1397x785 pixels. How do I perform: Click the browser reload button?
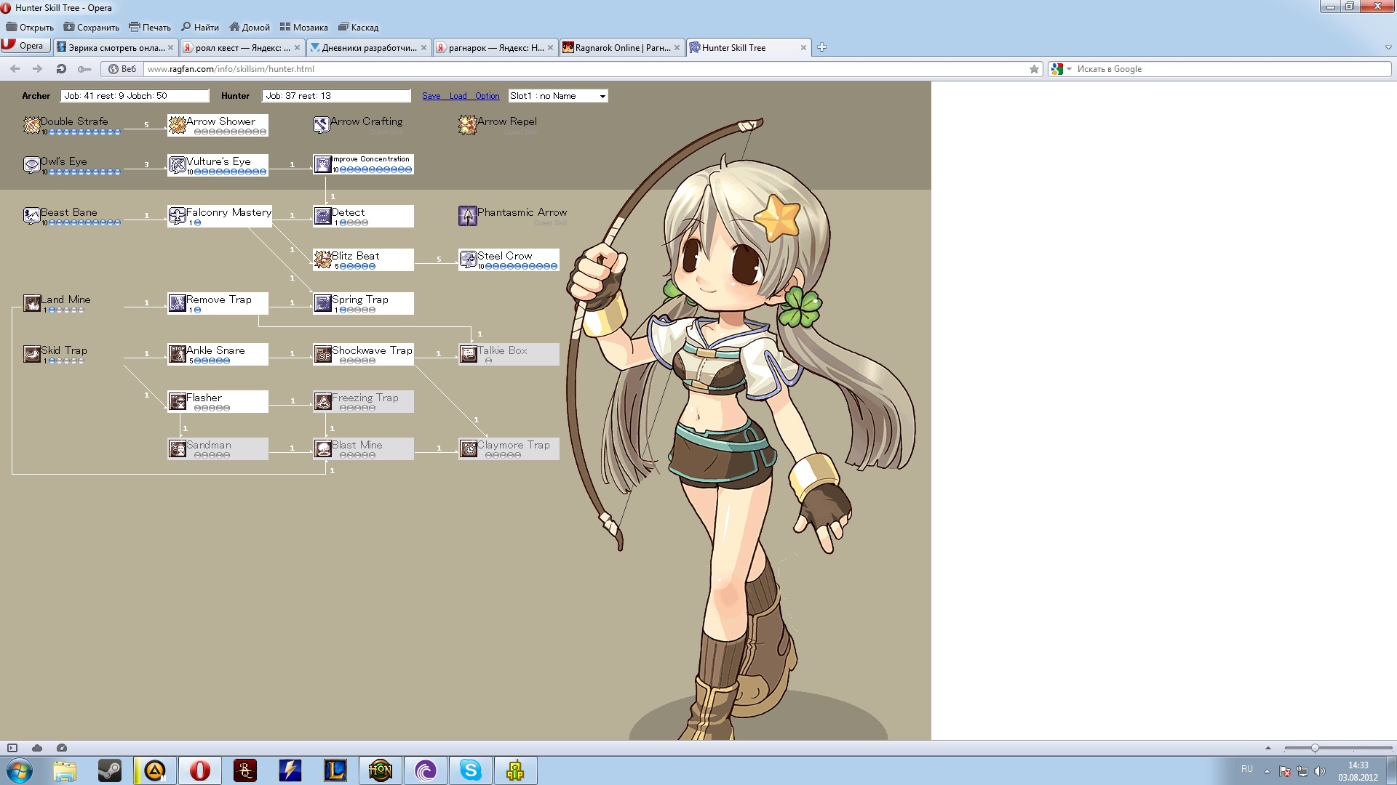click(x=61, y=69)
